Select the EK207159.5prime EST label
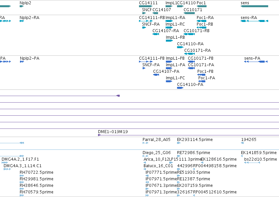Viewport: 279px width, 197px height. (195, 186)
